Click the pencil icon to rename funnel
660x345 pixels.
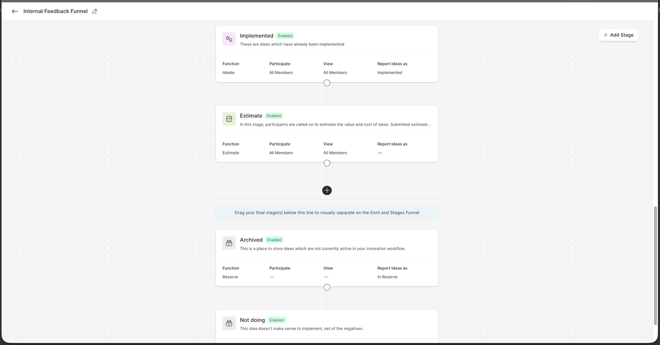click(x=94, y=11)
